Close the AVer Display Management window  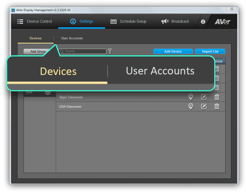click(x=232, y=9)
